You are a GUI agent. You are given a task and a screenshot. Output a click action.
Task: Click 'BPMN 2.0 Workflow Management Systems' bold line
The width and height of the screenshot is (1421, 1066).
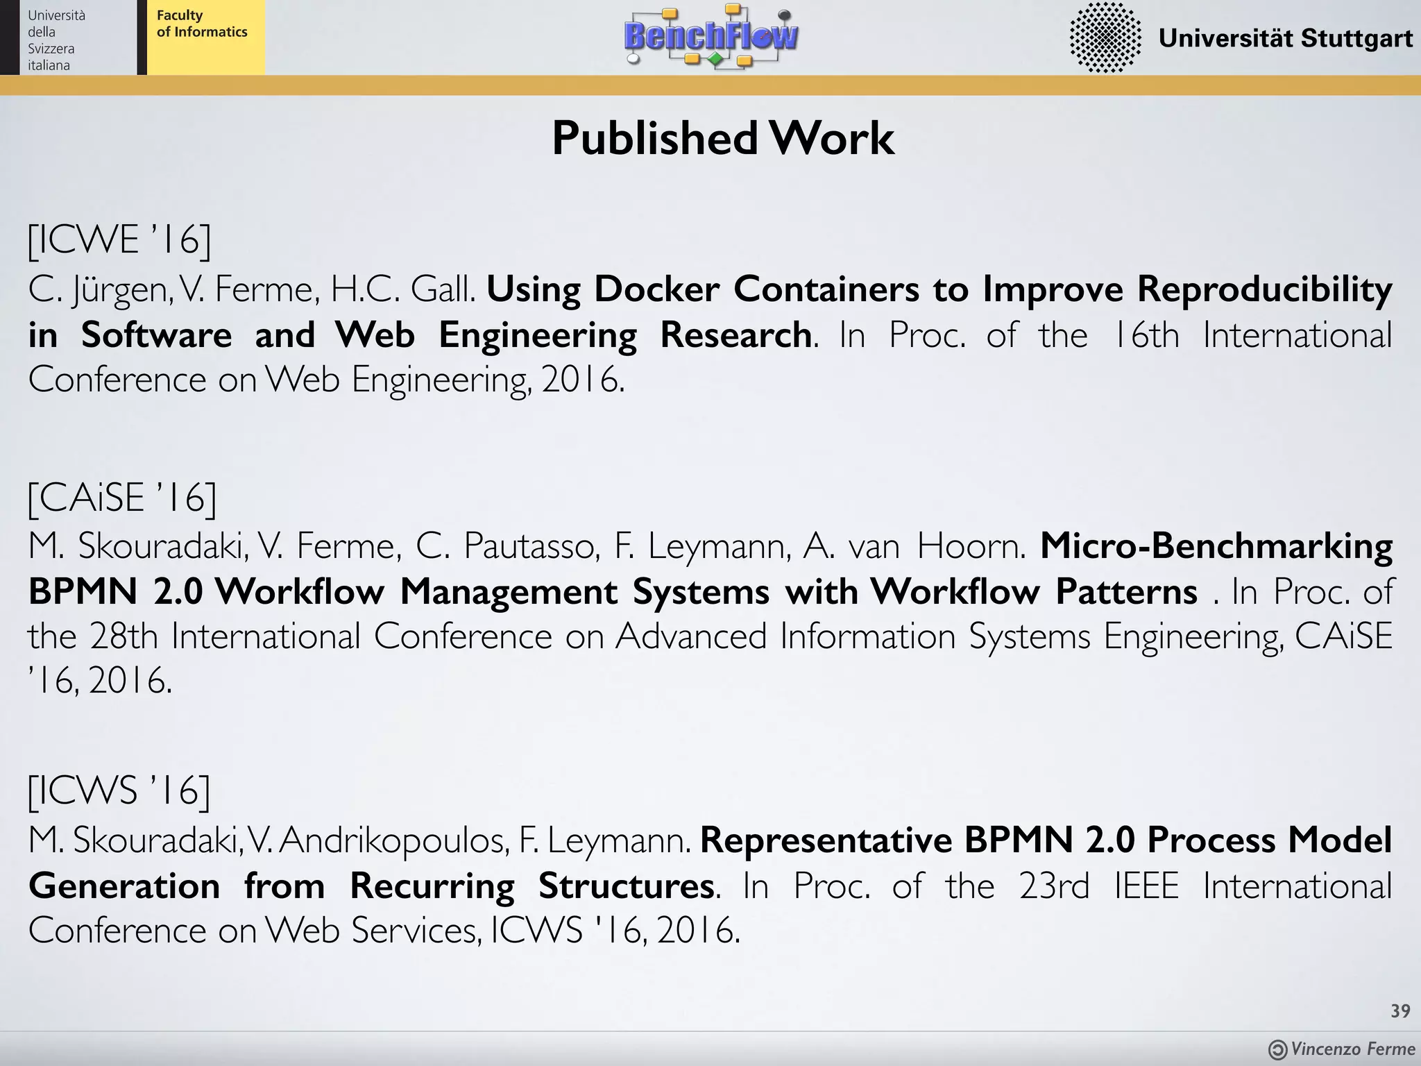399,592
